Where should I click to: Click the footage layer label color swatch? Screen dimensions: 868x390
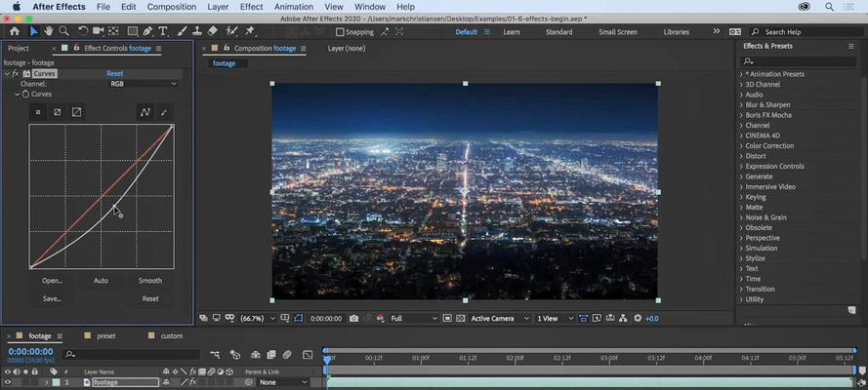coord(57,382)
